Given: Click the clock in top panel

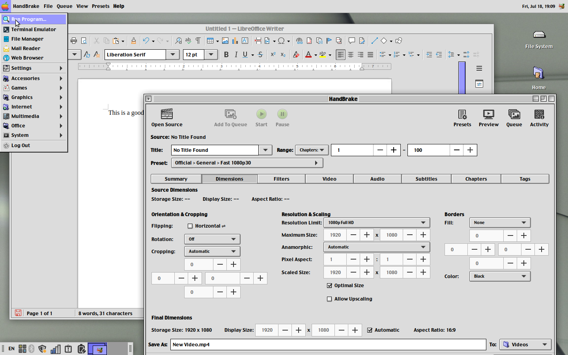Looking at the screenshot, I should pyautogui.click(x=538, y=6).
